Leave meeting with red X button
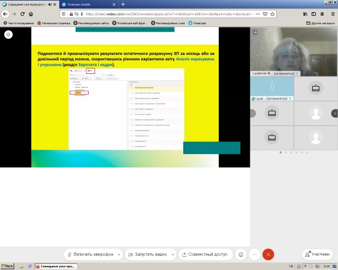The height and width of the screenshot is (270, 338). point(268,255)
